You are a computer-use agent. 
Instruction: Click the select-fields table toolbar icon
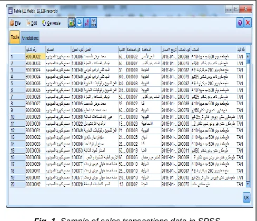pyautogui.click(x=72, y=23)
